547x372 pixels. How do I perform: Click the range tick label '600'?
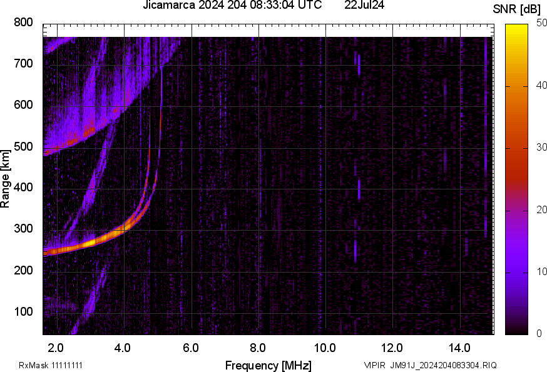click(23, 104)
